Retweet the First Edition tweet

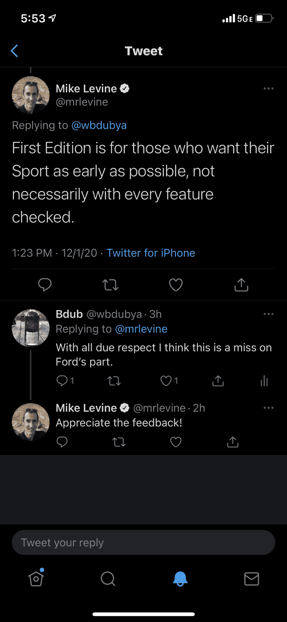pyautogui.click(x=110, y=285)
